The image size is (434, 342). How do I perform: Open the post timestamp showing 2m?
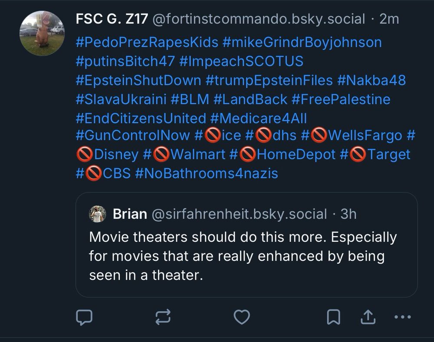tap(398, 19)
